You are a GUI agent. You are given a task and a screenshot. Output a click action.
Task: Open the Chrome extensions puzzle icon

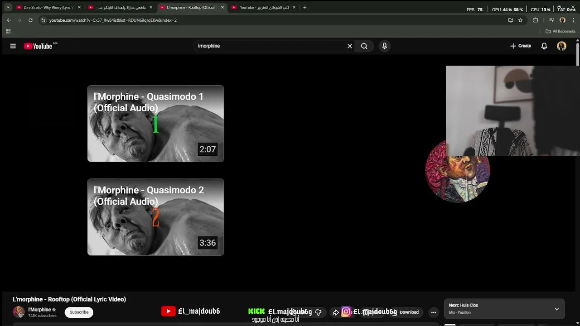536,20
